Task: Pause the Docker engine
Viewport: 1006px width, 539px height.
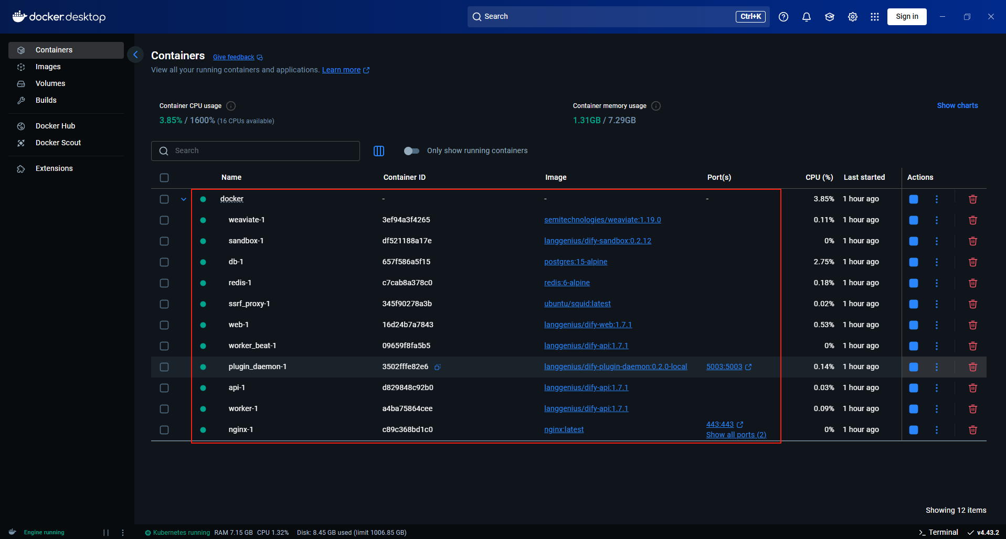Action: [x=106, y=533]
